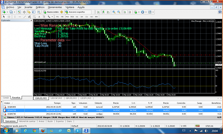Toggle the Navigator folder-star icon
The image size is (223, 134).
(x=29, y=12)
